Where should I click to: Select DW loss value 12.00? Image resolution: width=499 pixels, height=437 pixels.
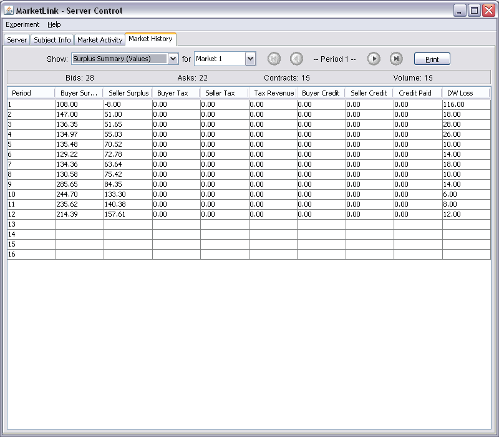click(466, 214)
